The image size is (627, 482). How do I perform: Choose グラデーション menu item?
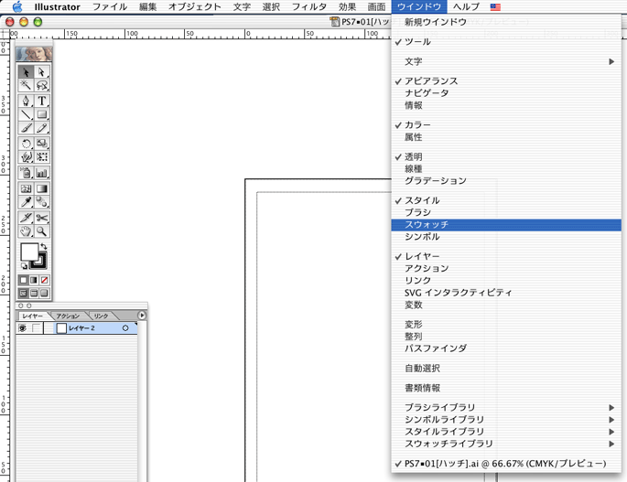(506, 181)
